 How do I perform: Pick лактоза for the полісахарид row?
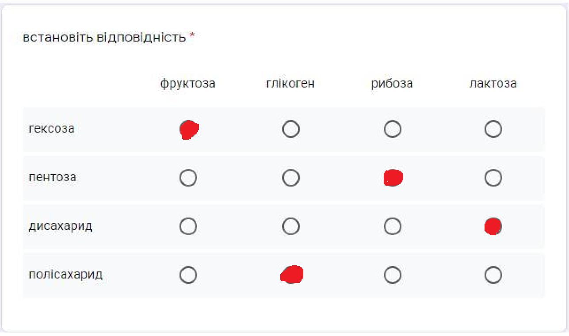click(x=493, y=275)
